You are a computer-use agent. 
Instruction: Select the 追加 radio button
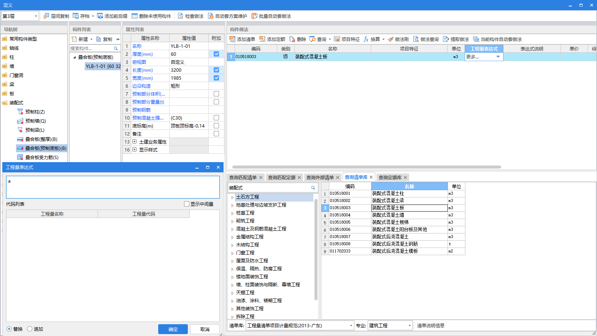[30, 329]
